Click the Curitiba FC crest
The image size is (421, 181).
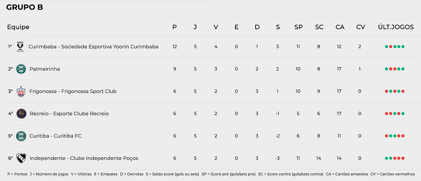tap(21, 136)
